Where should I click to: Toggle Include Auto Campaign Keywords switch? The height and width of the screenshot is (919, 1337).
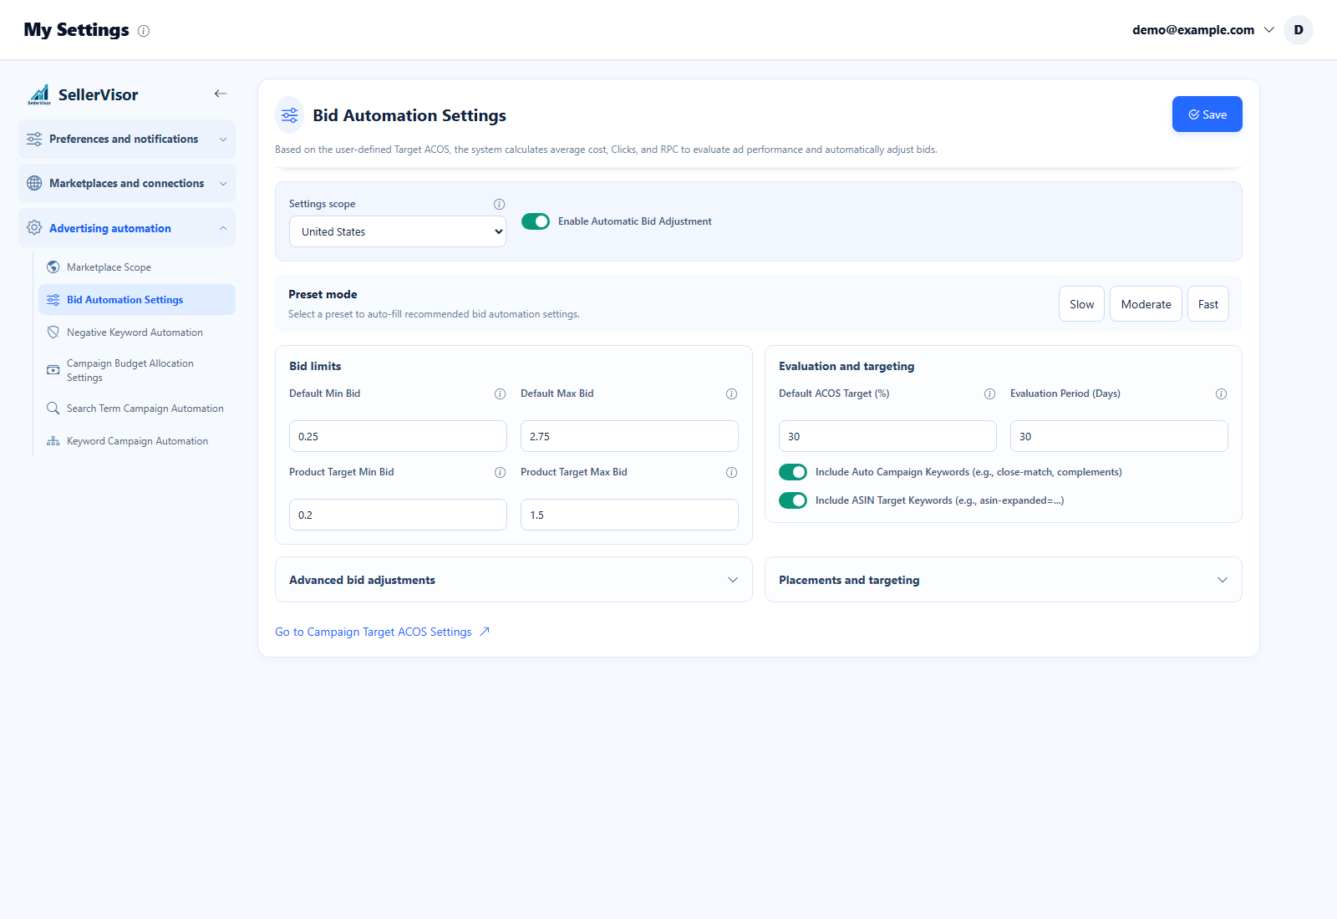pyautogui.click(x=793, y=472)
